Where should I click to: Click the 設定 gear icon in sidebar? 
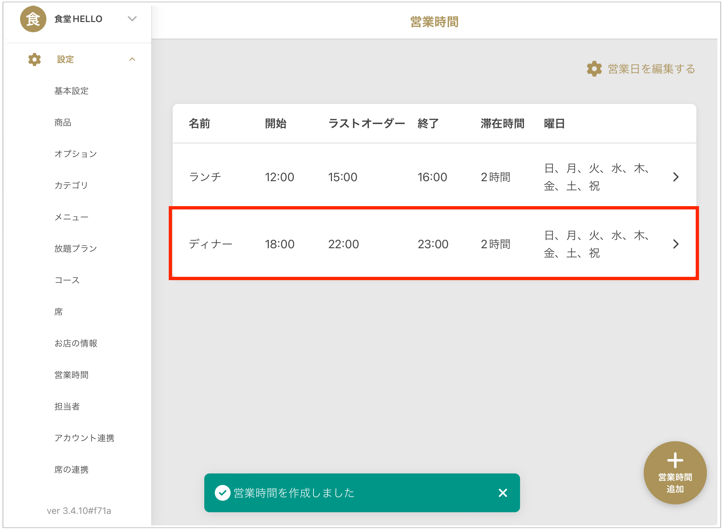pos(35,60)
